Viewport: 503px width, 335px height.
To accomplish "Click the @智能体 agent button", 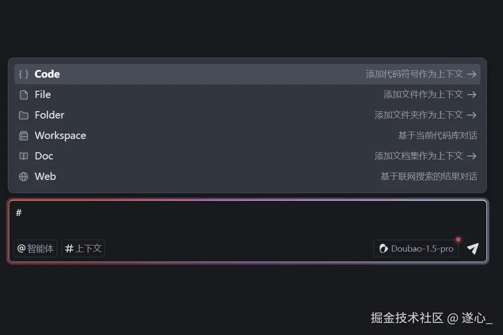I will point(35,249).
